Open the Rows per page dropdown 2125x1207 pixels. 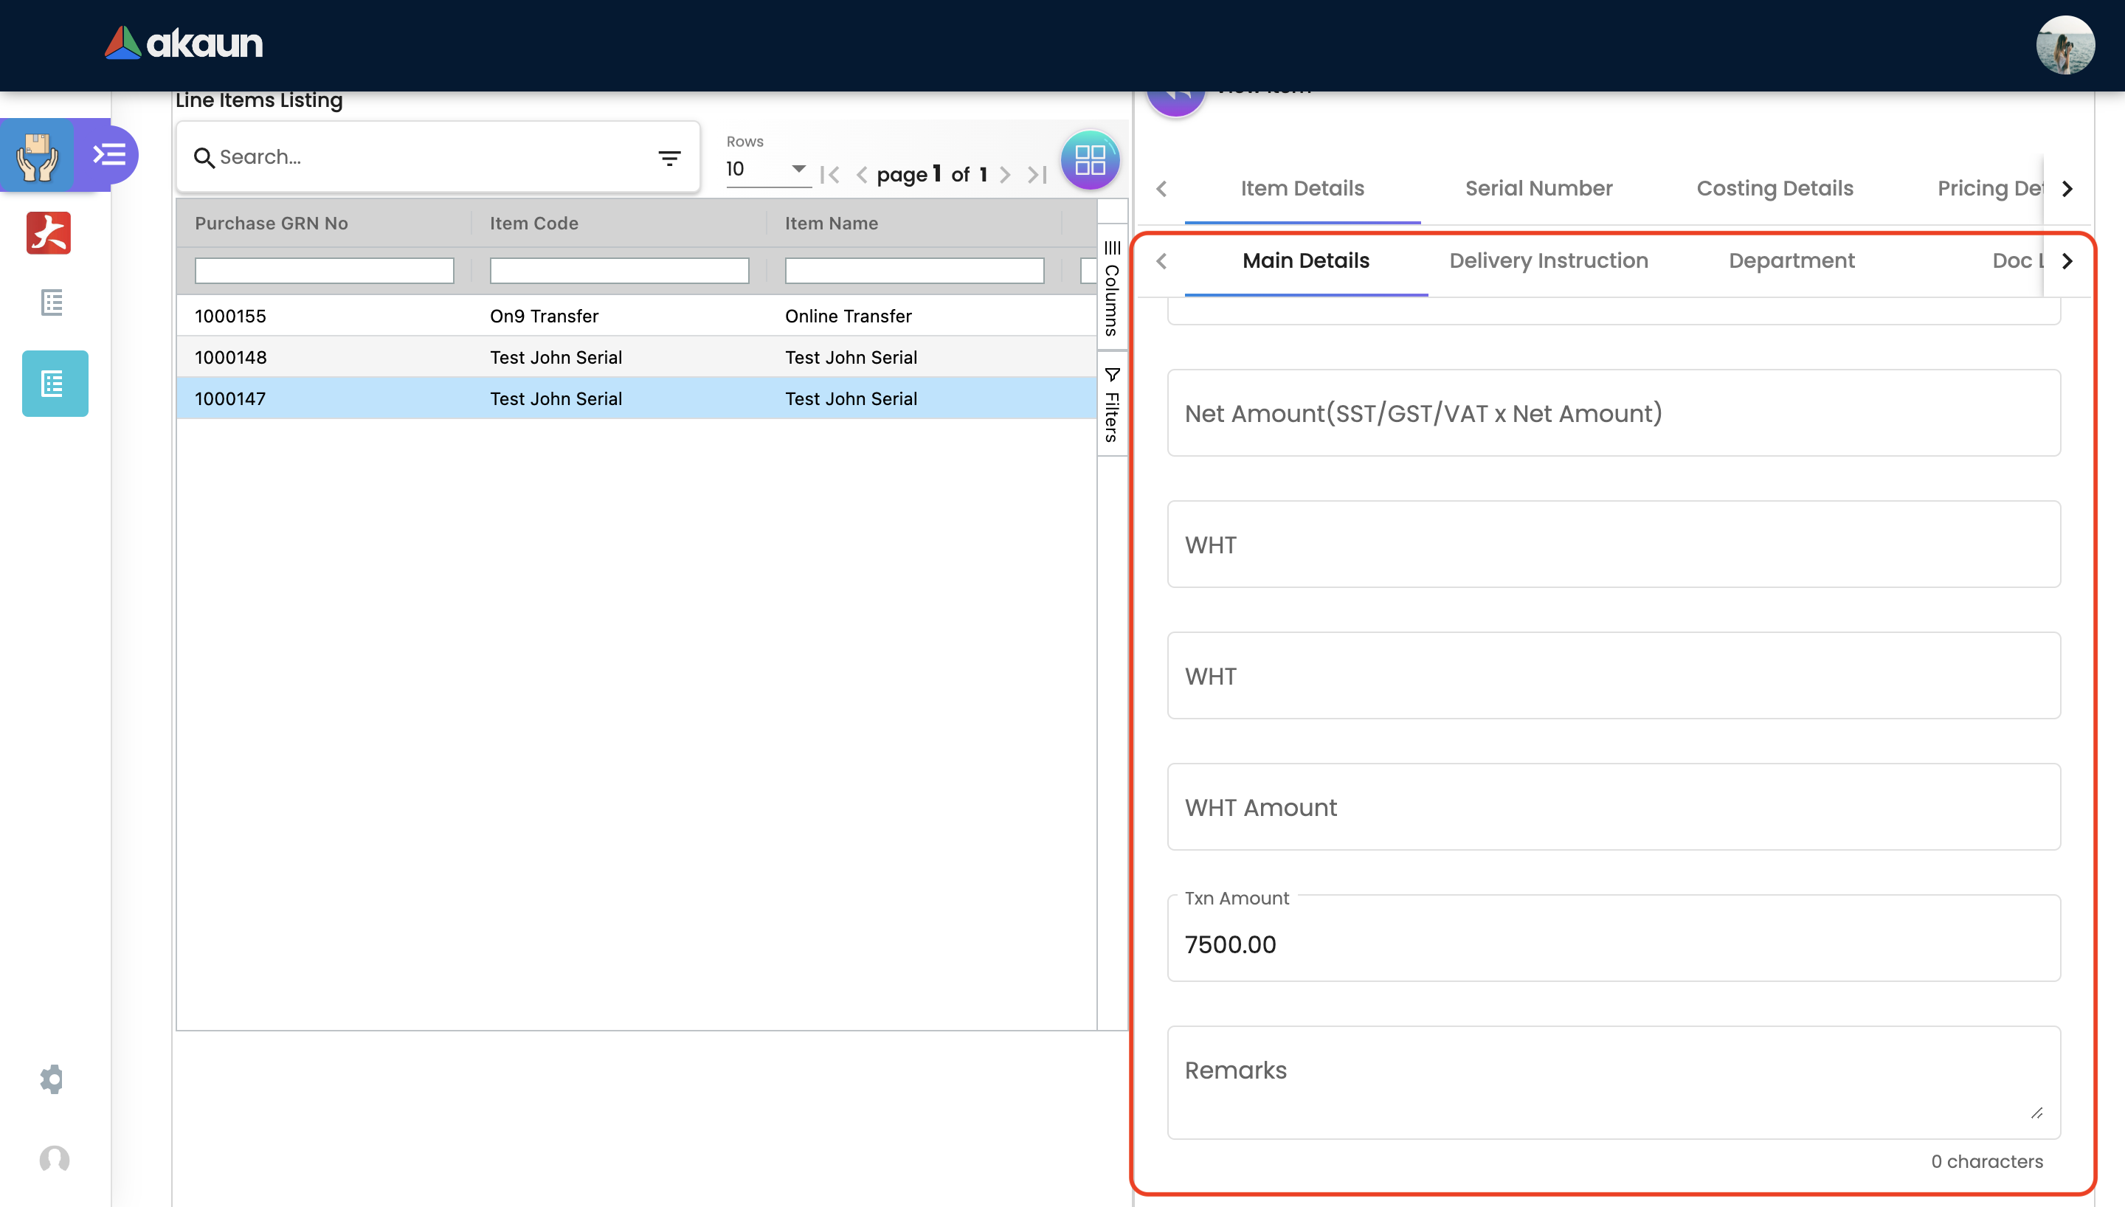767,169
